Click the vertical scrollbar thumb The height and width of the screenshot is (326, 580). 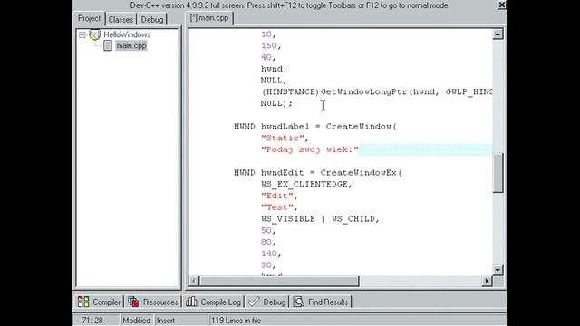click(x=498, y=172)
